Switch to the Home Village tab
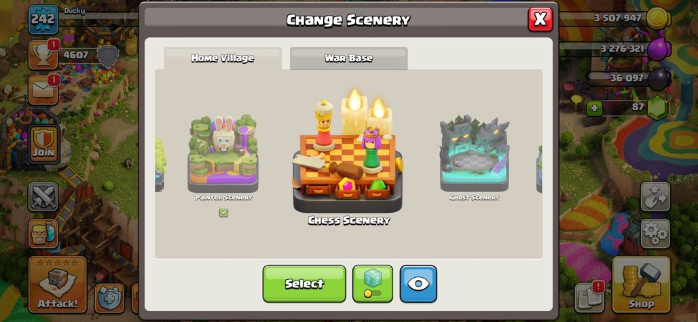The height and width of the screenshot is (322, 698). (x=223, y=58)
